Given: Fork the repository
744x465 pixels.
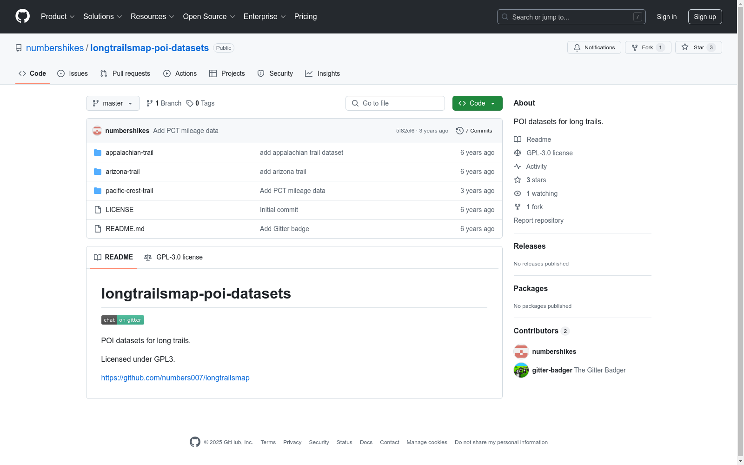Looking at the screenshot, I should coord(648,47).
